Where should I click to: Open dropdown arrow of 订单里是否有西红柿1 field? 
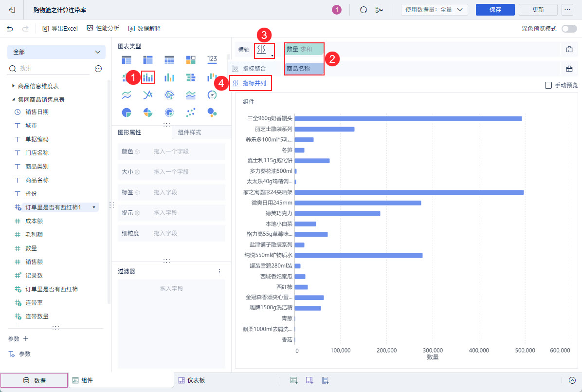[x=94, y=207]
